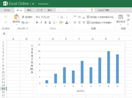Center text horizontally
Screen dimensions: 132x98
click(x=79, y=22)
